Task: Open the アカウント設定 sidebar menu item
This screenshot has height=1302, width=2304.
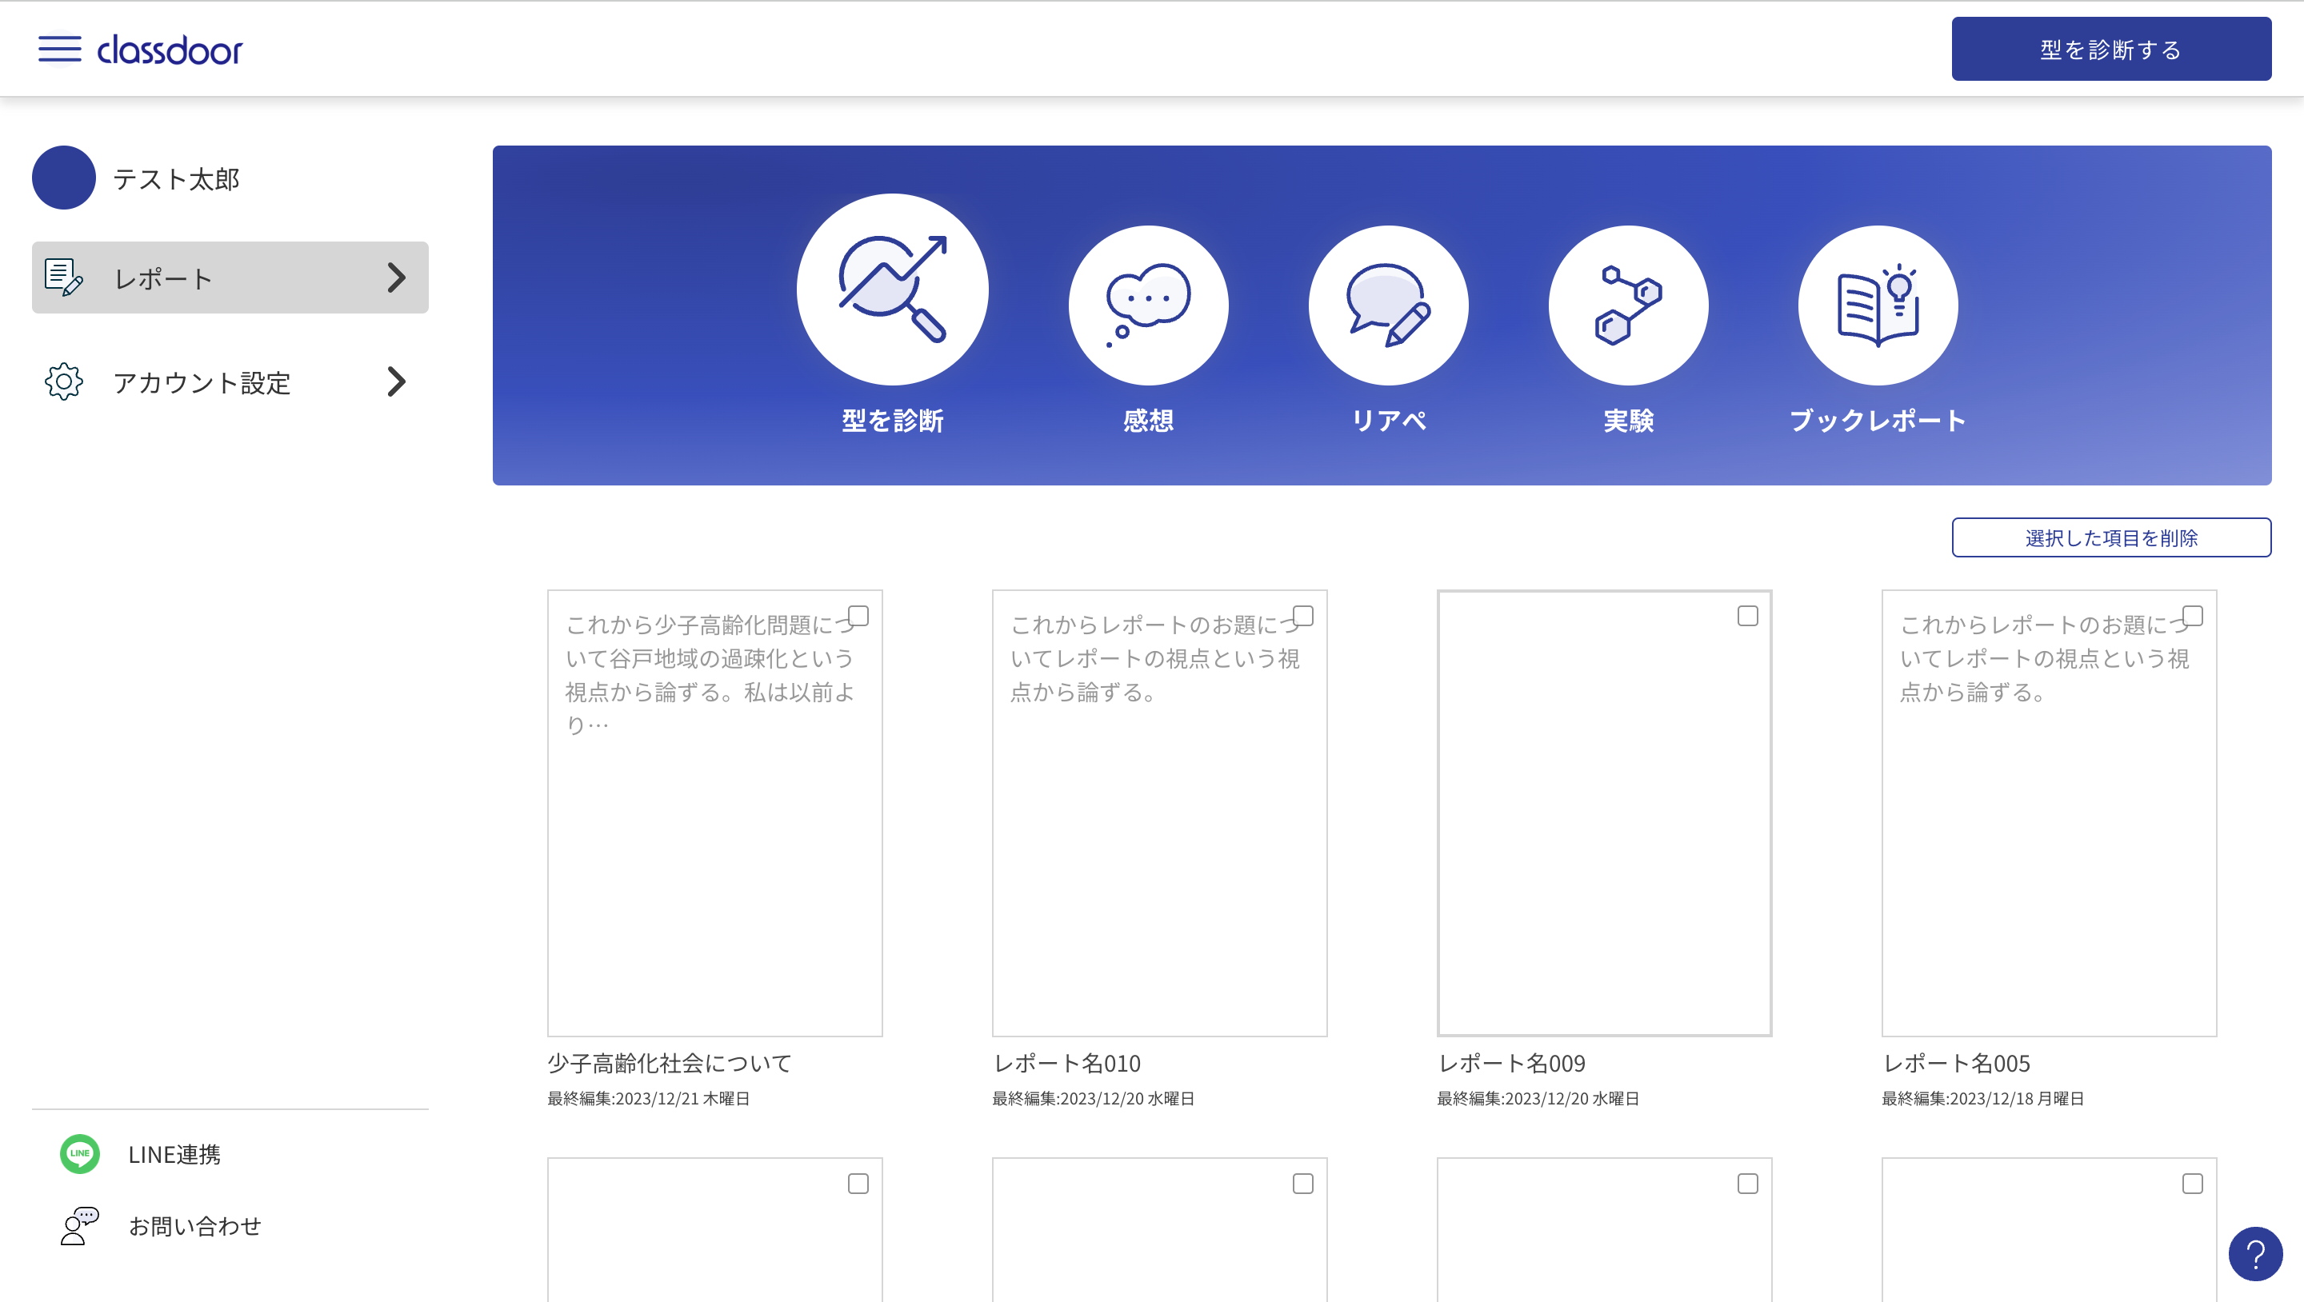Action: (202, 383)
